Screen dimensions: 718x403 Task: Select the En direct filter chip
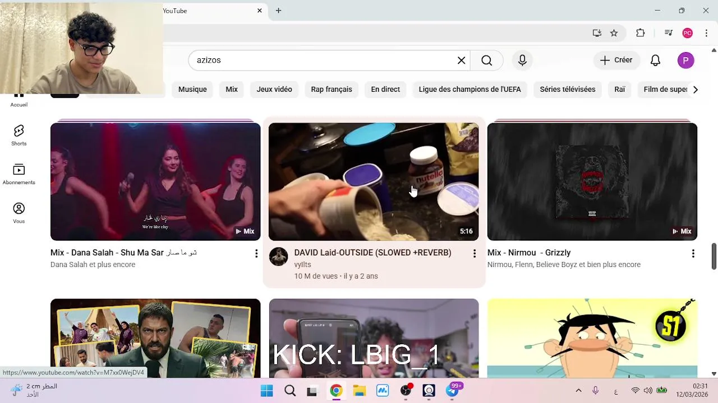[385, 90]
